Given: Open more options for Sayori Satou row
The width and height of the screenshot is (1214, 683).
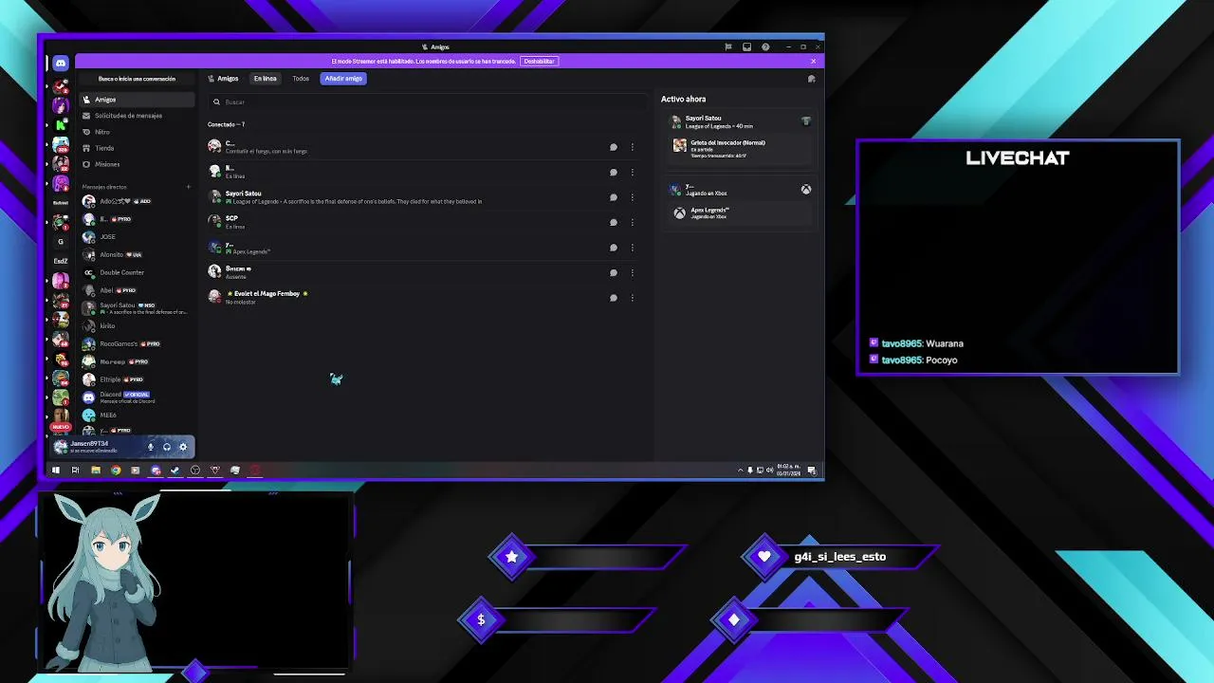Looking at the screenshot, I should [x=633, y=197].
